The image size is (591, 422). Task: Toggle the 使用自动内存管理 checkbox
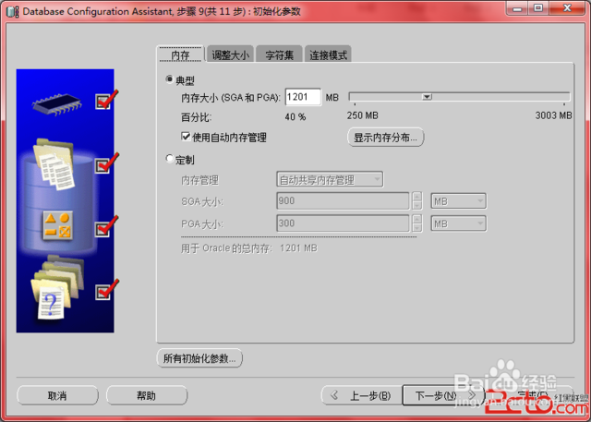click(x=186, y=137)
